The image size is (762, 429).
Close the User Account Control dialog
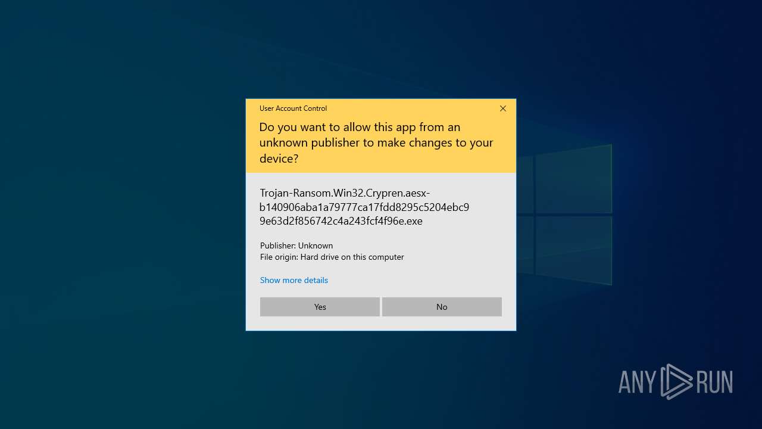click(503, 108)
